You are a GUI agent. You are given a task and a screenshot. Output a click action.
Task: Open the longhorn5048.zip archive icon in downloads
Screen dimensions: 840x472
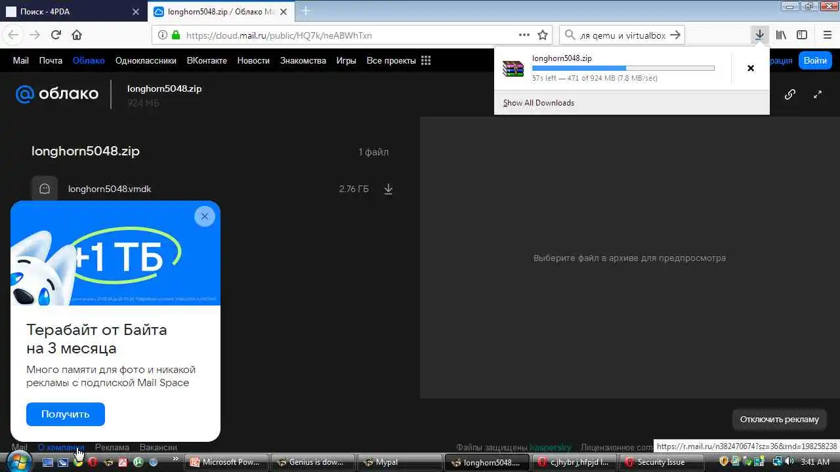pyautogui.click(x=513, y=68)
